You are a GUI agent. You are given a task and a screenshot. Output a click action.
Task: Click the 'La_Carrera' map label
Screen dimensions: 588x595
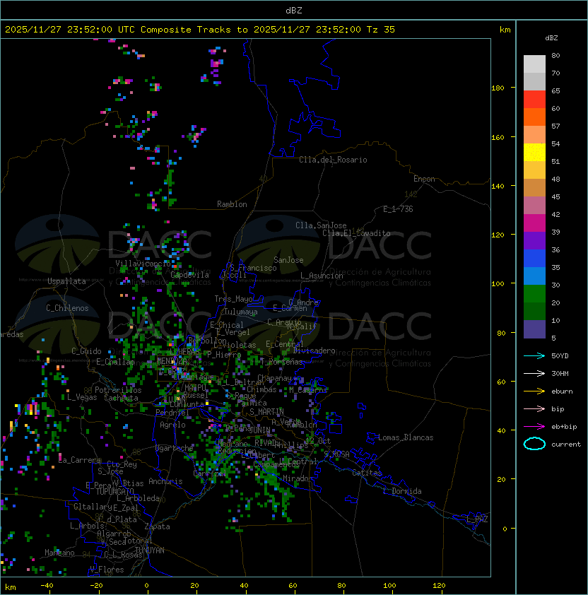pos(80,460)
